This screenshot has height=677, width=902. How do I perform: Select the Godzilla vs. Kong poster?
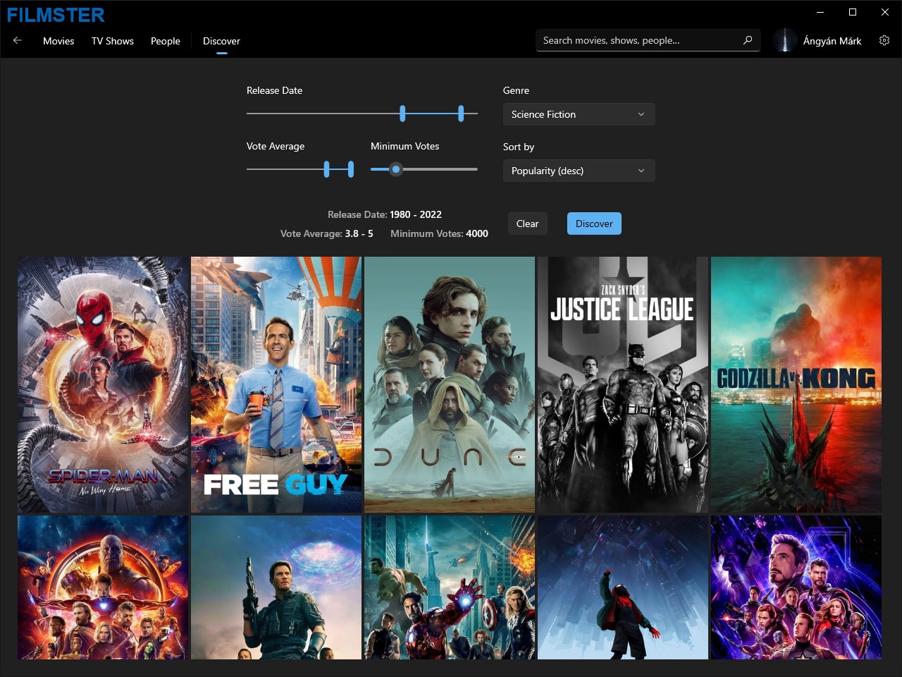(x=796, y=384)
